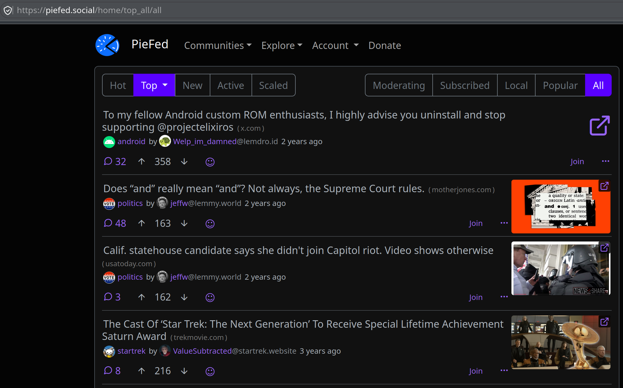Open more options for Android ROM post

(606, 161)
